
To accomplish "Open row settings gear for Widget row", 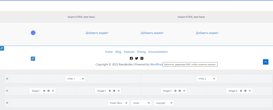I will [x=7, y=91].
